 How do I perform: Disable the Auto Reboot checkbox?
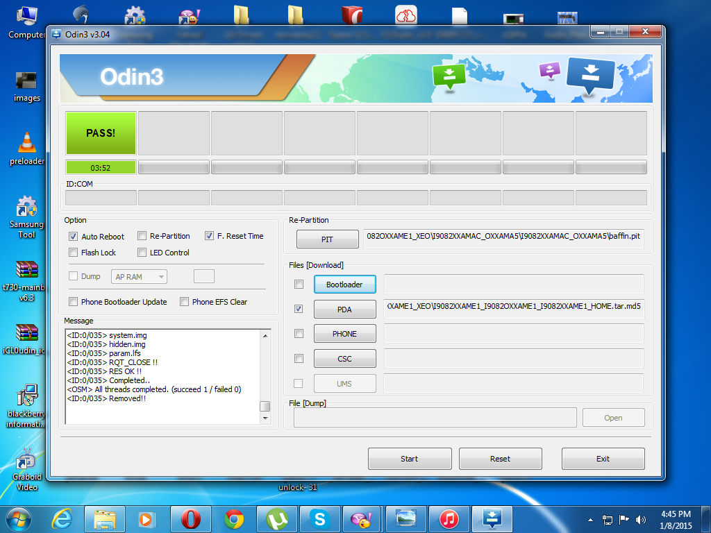click(x=74, y=237)
